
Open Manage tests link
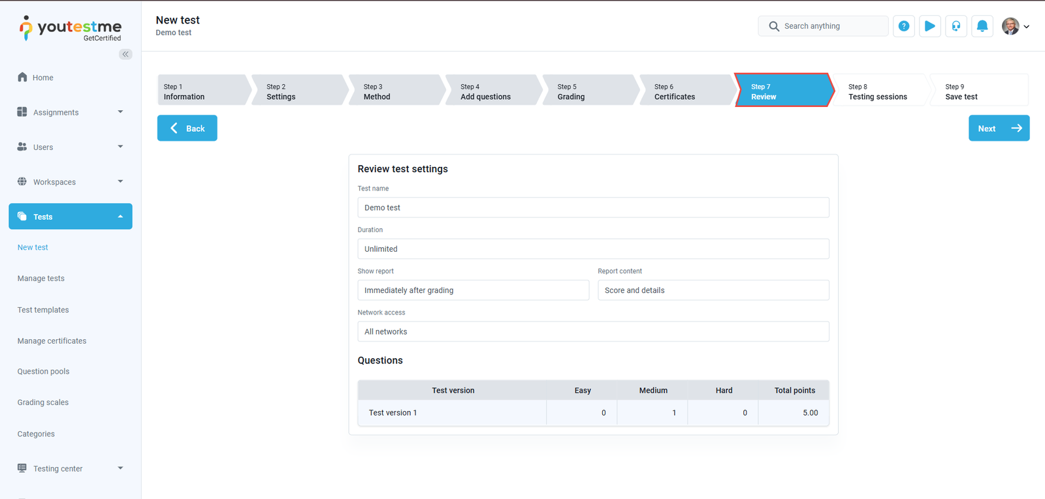point(41,279)
